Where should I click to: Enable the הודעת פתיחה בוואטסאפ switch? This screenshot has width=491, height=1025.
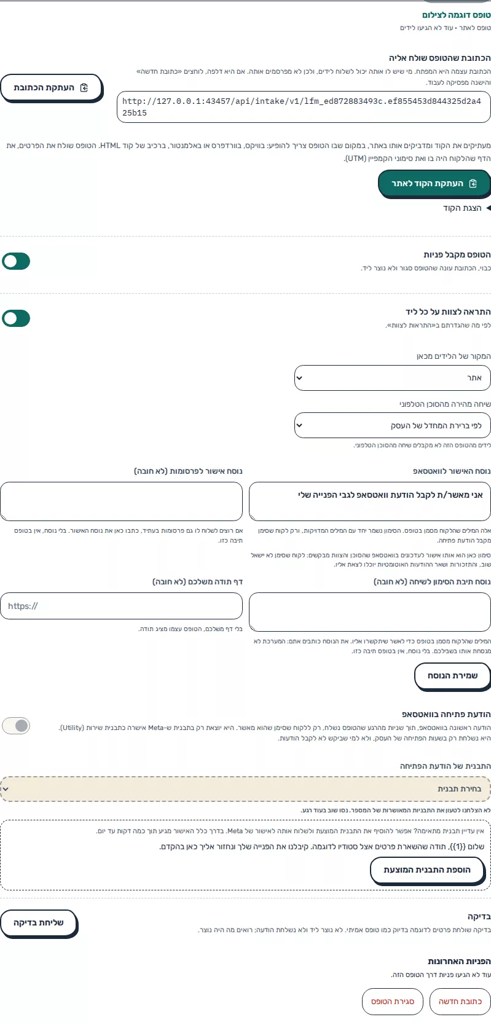pos(16,726)
